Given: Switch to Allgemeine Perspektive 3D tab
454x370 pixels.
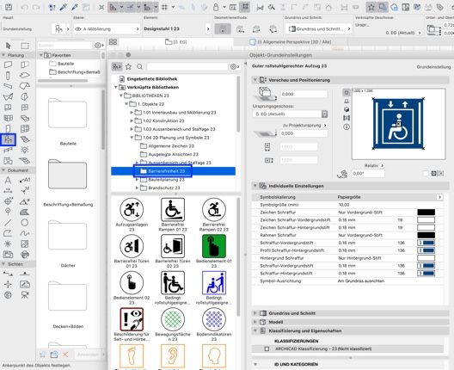Looking at the screenshot, I should (x=291, y=42).
